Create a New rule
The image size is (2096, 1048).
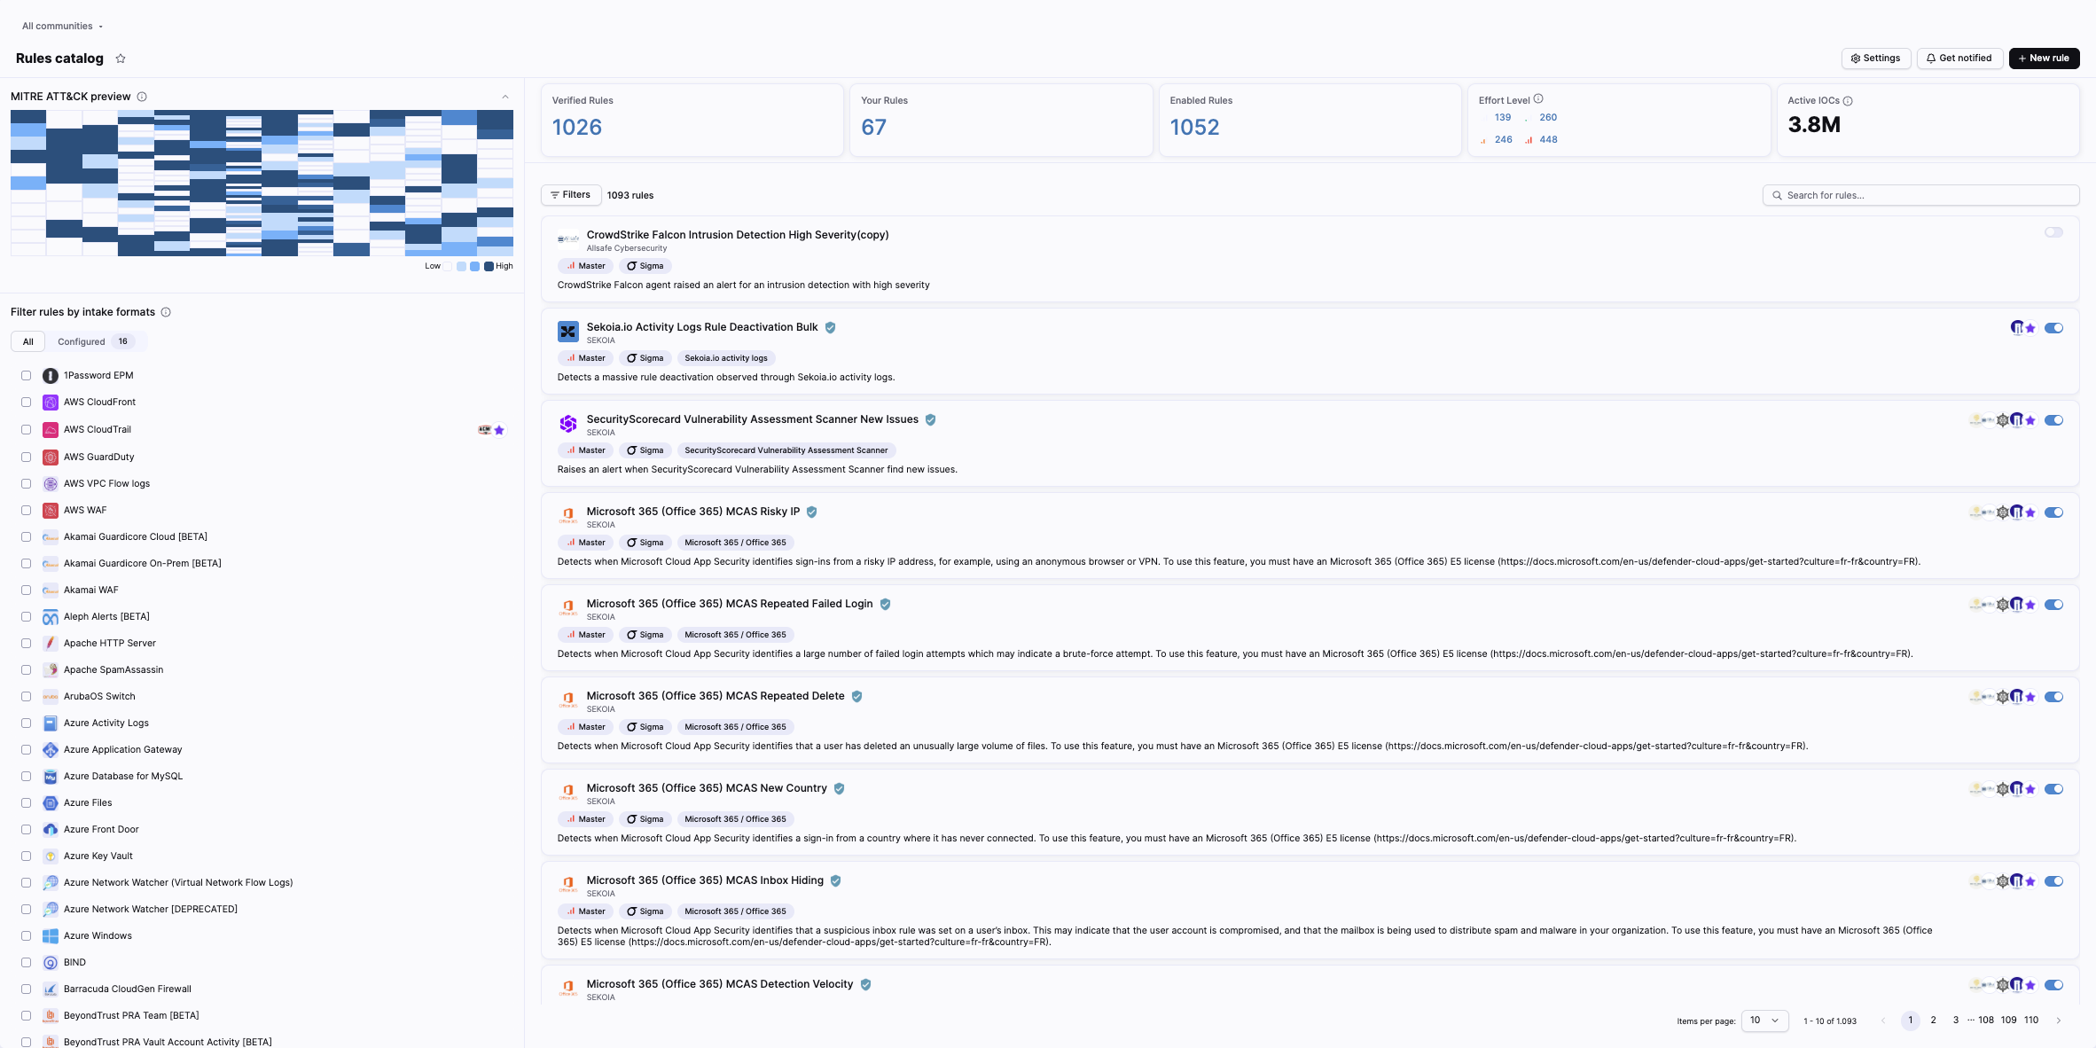click(2044, 59)
